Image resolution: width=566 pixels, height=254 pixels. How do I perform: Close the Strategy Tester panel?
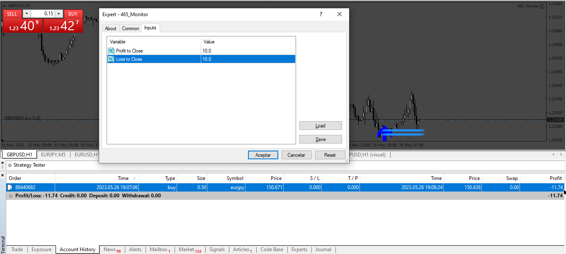coord(3,163)
